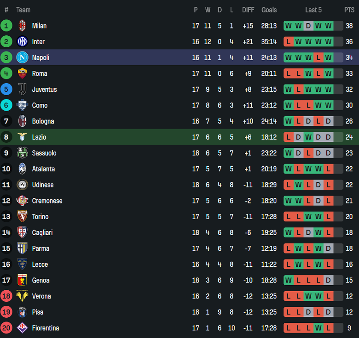Click the Roma club crest
This screenshot has height=338, width=359.
coord(22,73)
